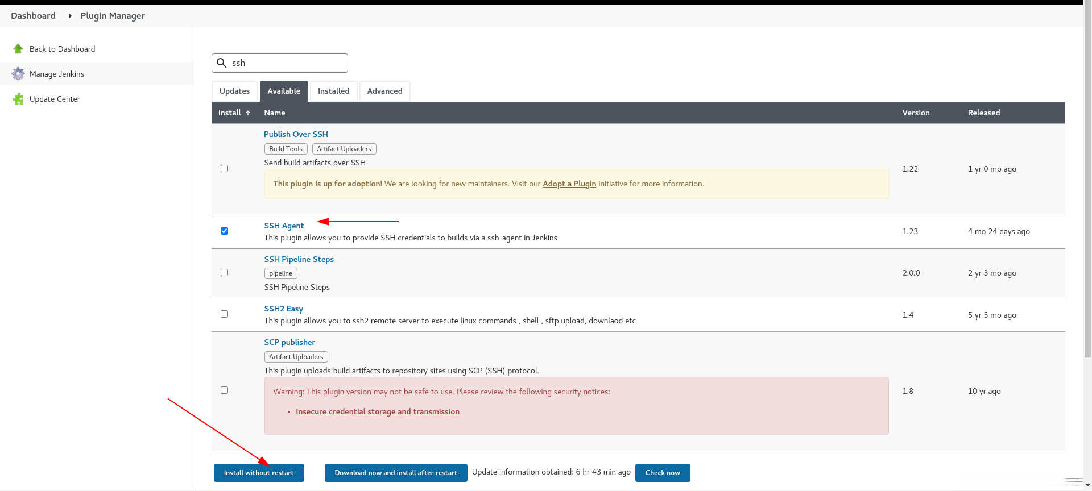Click the Artifact Uploaders tag under Publish Over SSH

click(344, 149)
